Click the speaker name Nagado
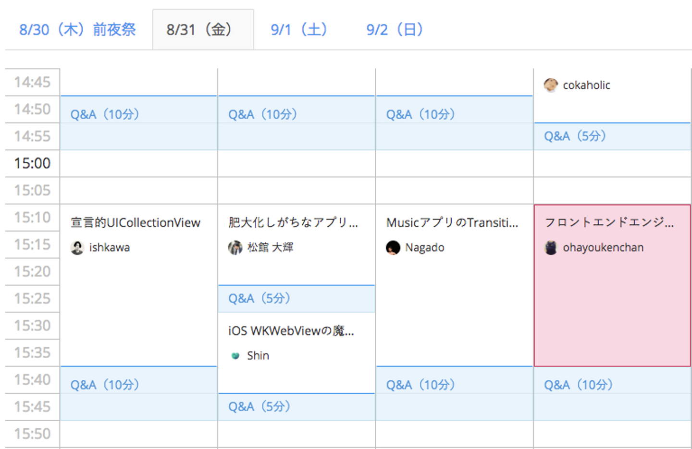 (425, 248)
